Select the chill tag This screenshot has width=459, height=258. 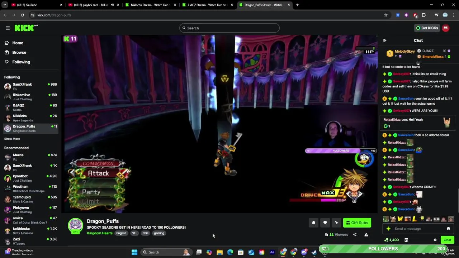pyautogui.click(x=145, y=233)
